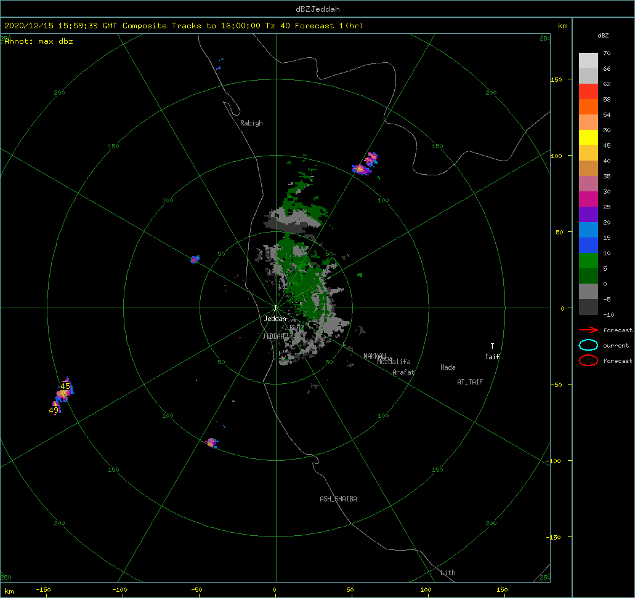Click the -150 tick on right vertical axis

pos(553,537)
